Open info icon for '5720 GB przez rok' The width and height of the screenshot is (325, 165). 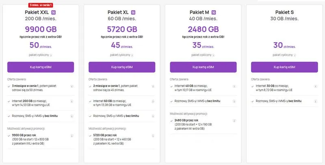[153, 136]
